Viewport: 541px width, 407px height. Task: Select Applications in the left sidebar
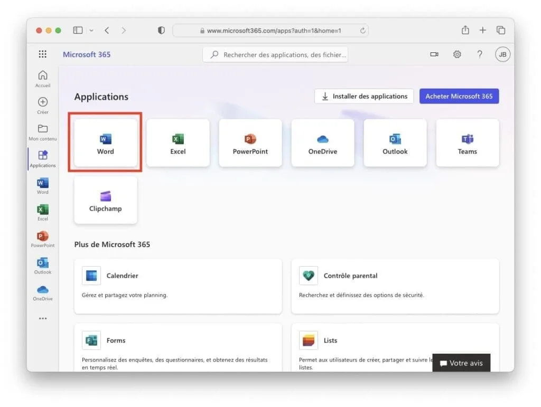coord(43,159)
